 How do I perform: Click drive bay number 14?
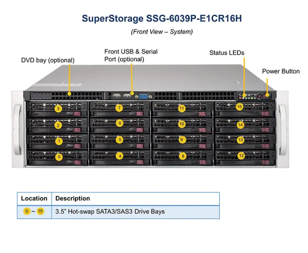(241, 125)
